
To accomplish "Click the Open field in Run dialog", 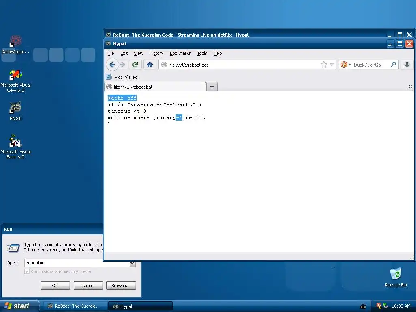I will pos(77,263).
